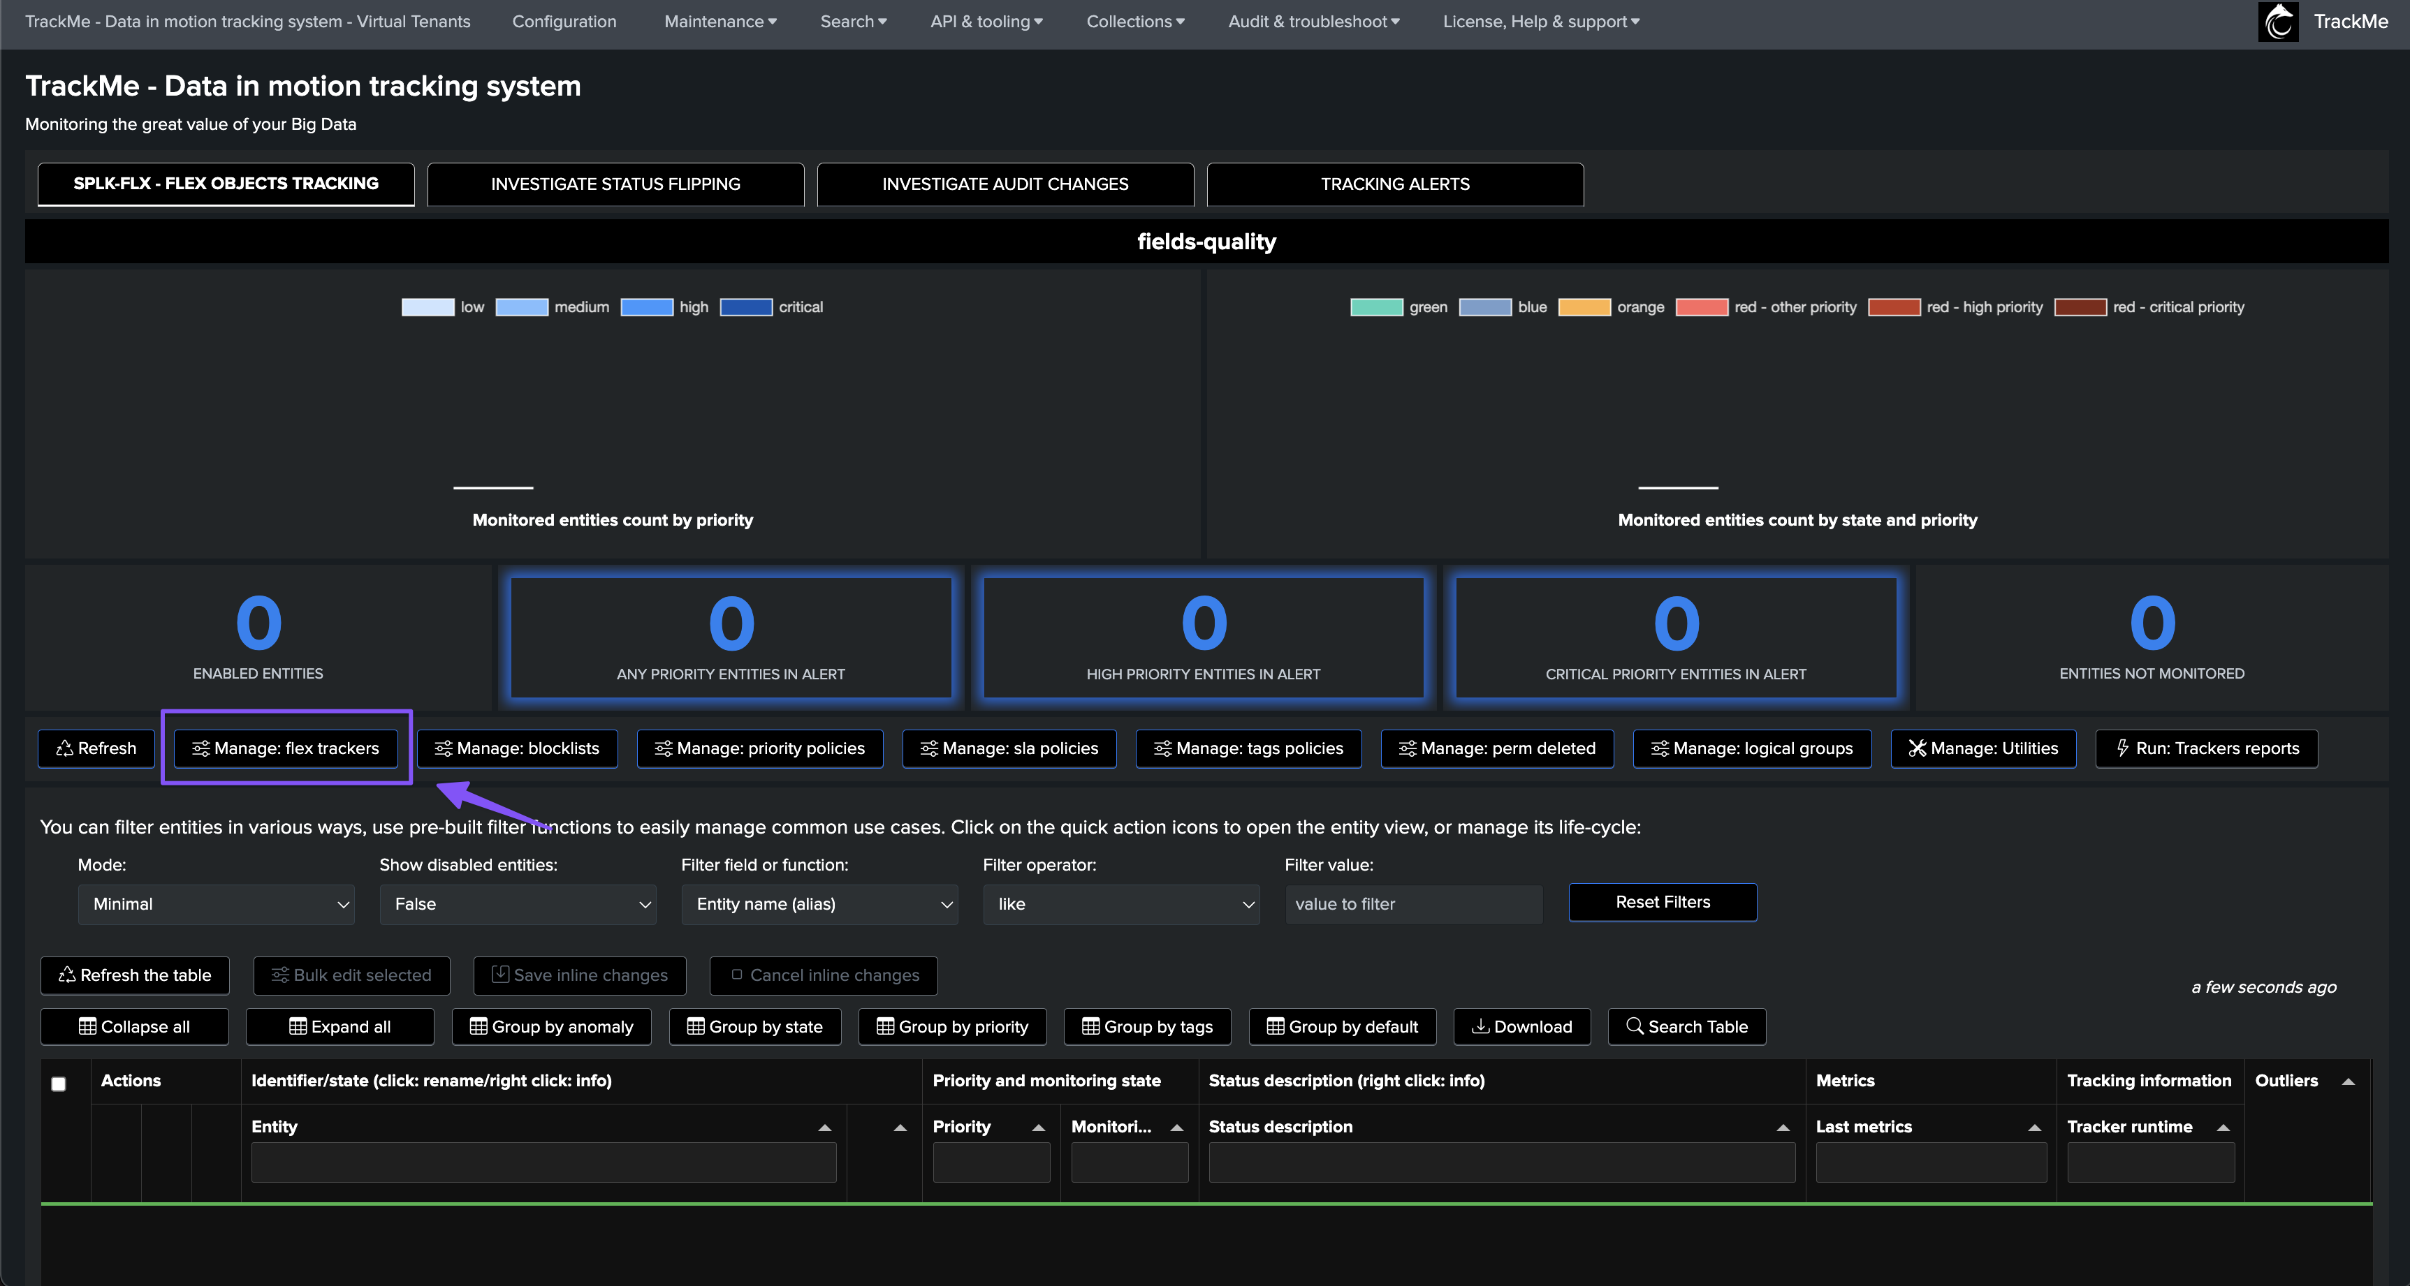Open Manage: sla policies
2410x1286 pixels.
click(x=1009, y=748)
